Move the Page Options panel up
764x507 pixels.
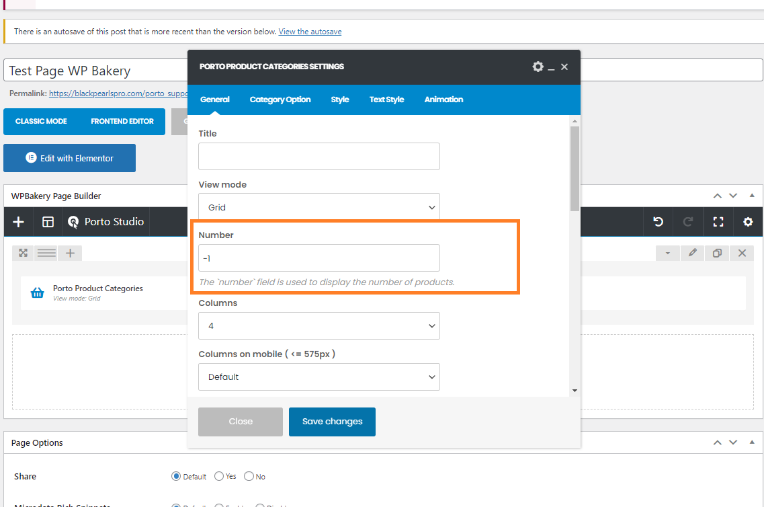717,442
